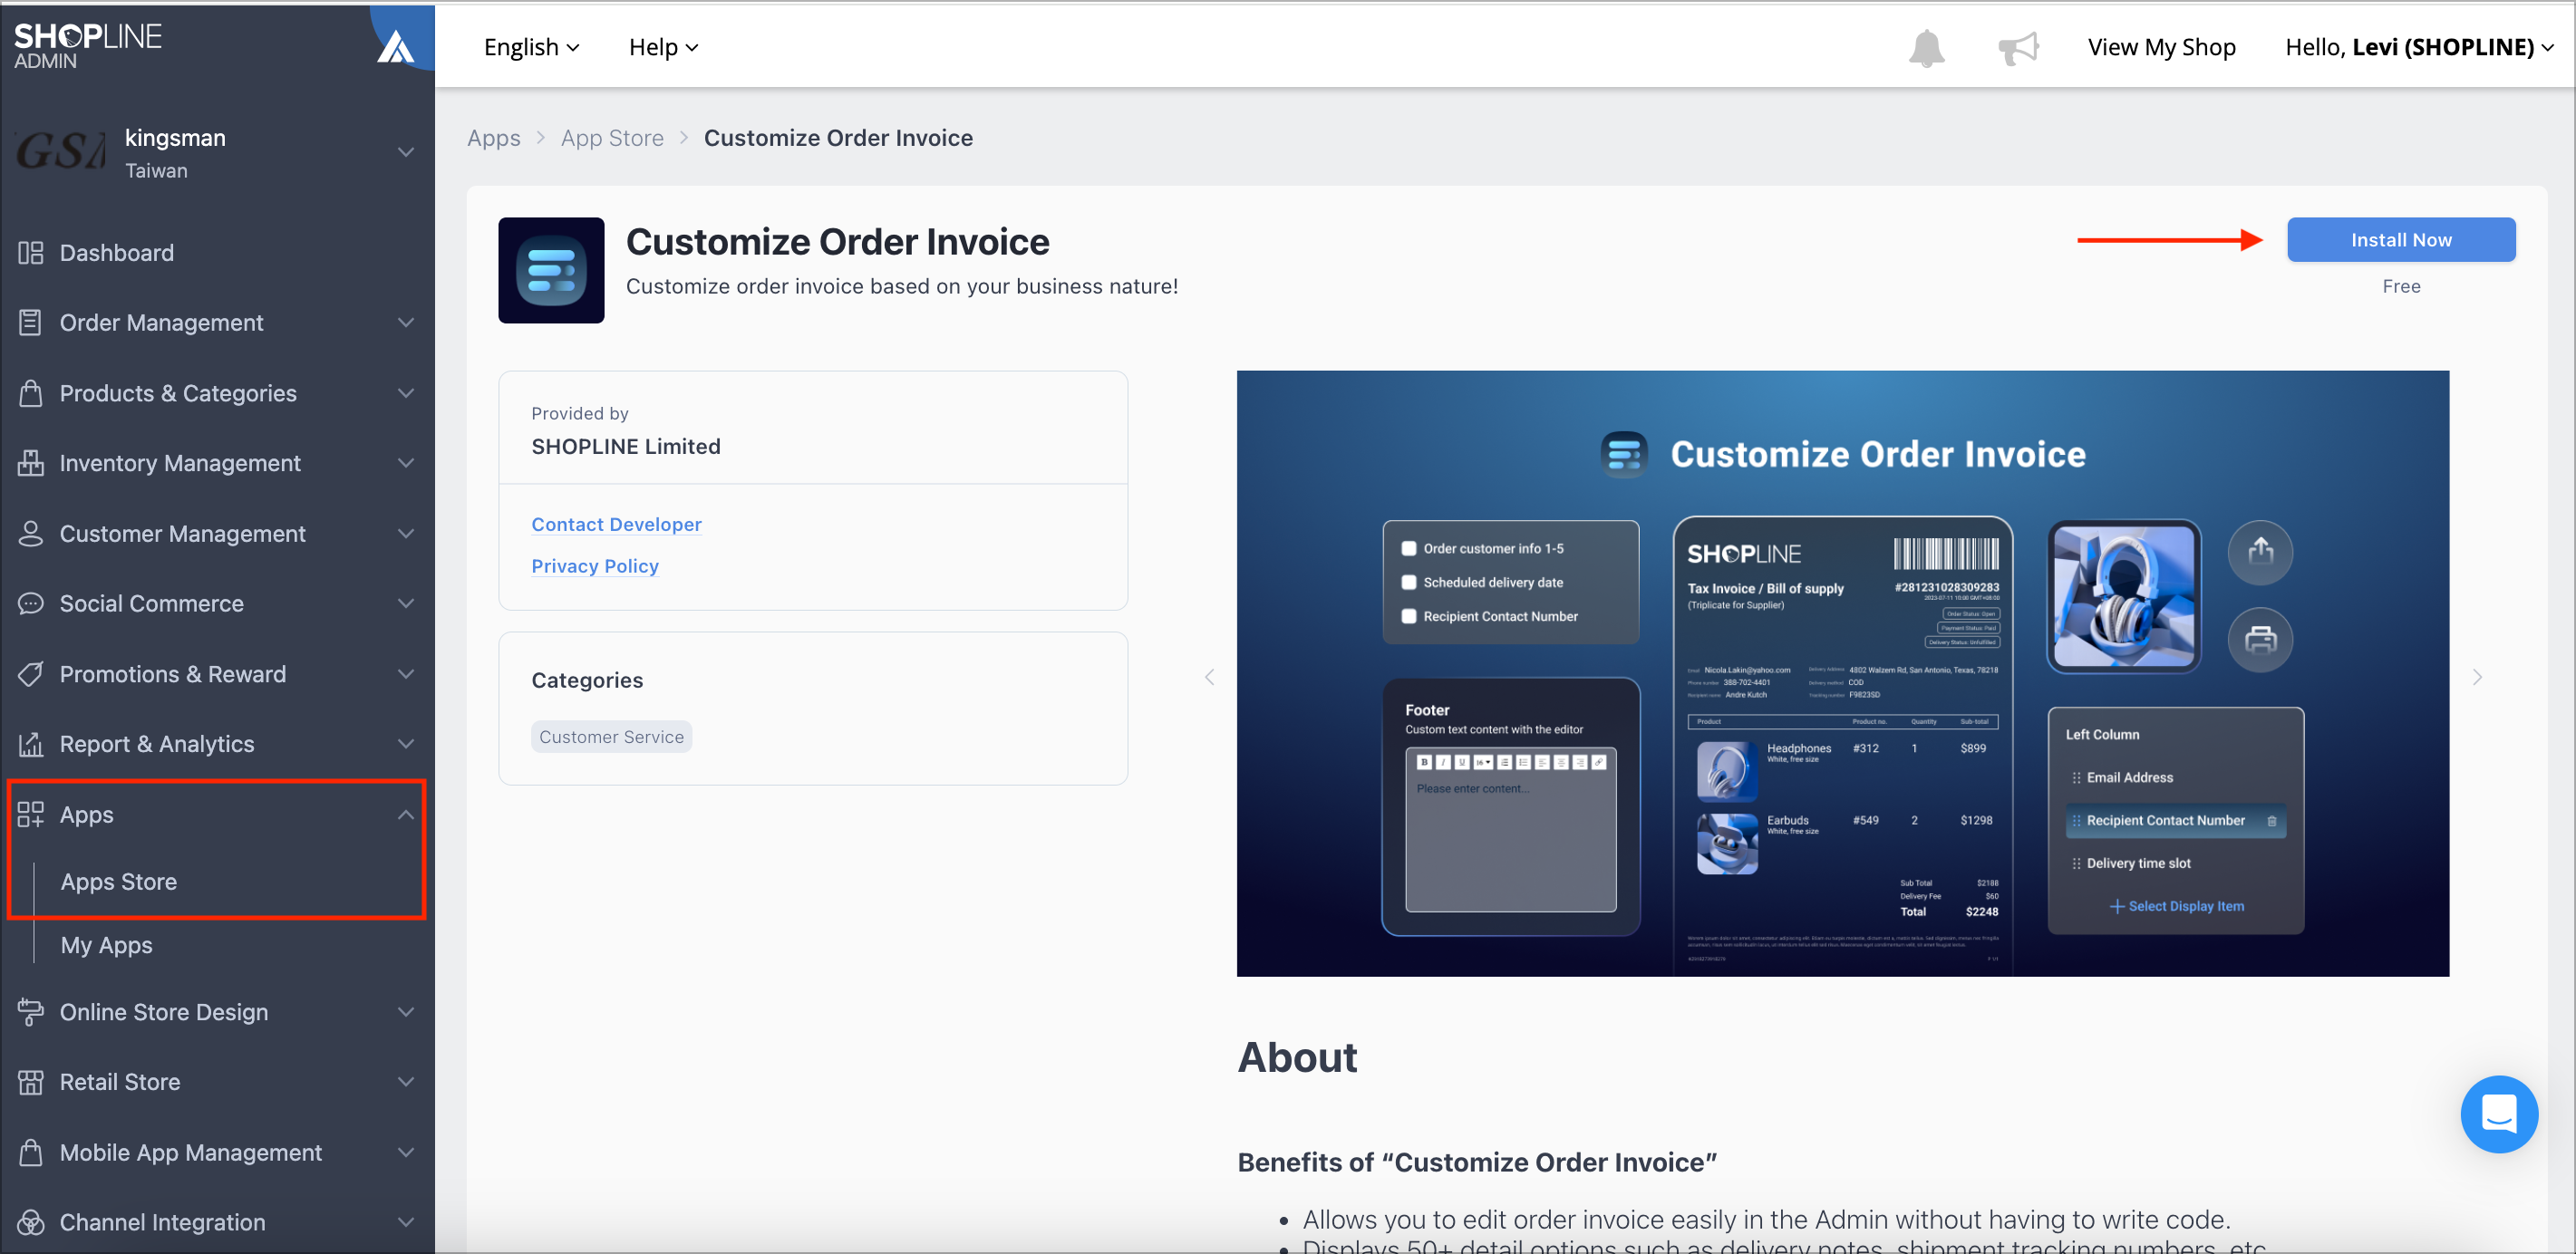Click the Online Store Design paint roller icon
2576x1254 pixels.
(x=31, y=1012)
